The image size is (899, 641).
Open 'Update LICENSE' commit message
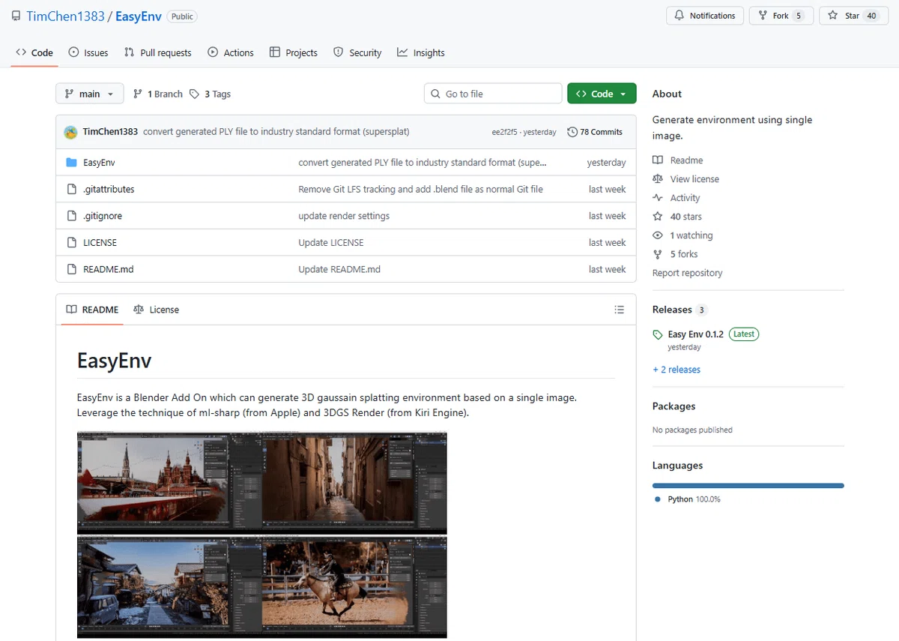coord(331,243)
